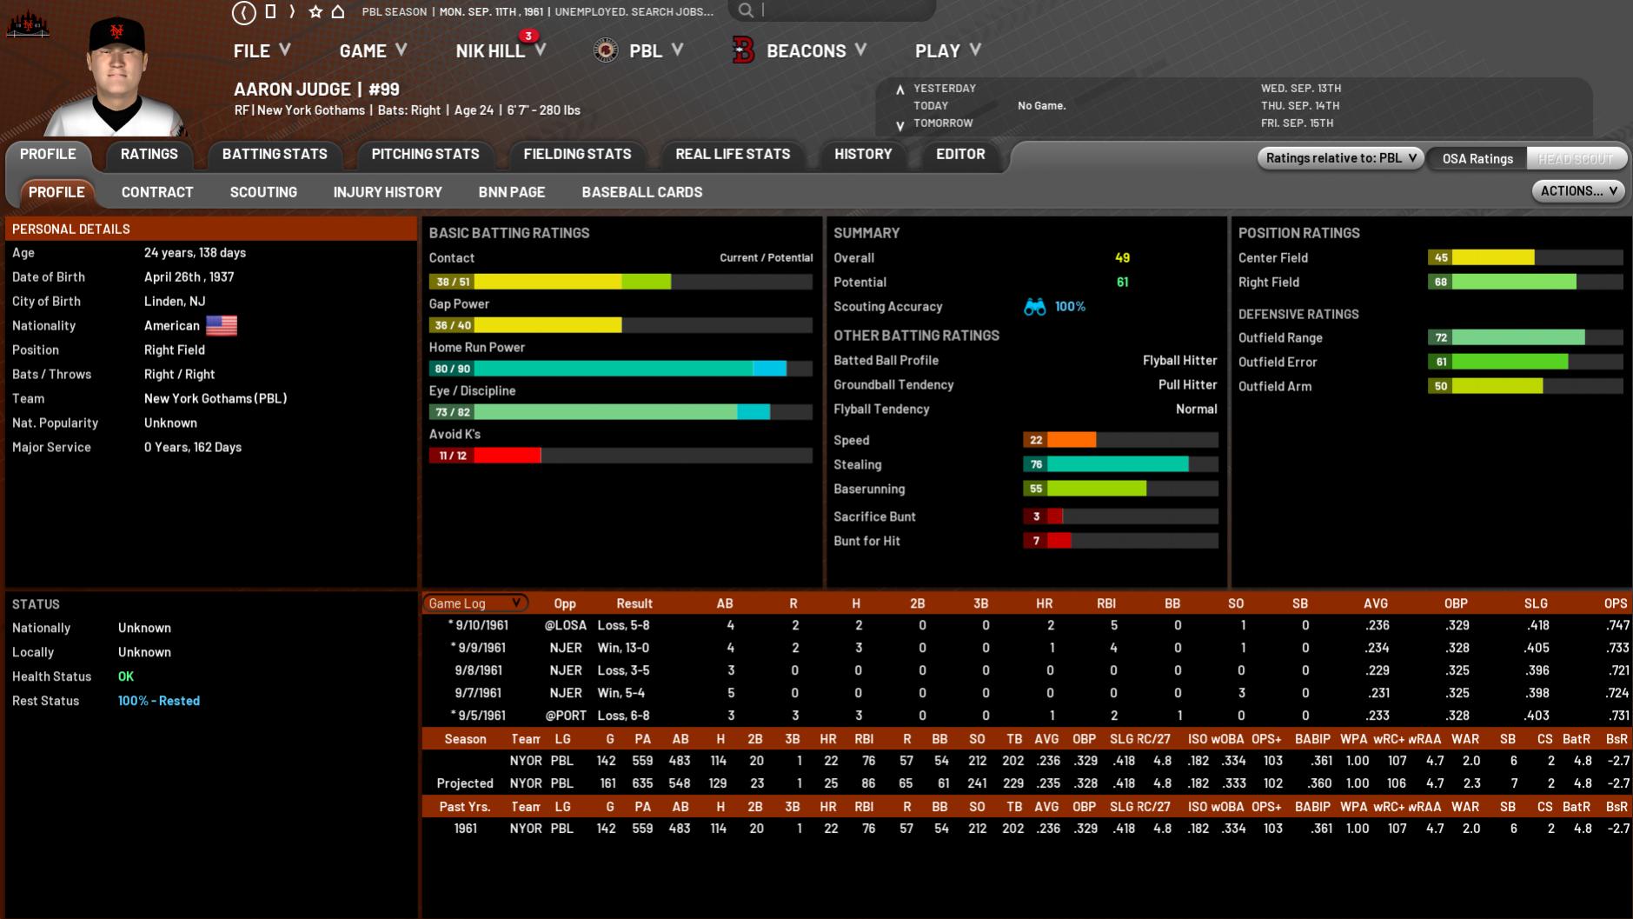The height and width of the screenshot is (919, 1633).
Task: Click the Right Field position rating bar
Action: pos(1525,282)
